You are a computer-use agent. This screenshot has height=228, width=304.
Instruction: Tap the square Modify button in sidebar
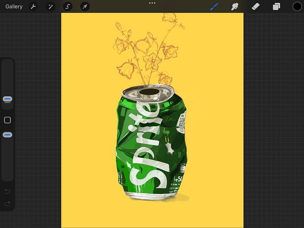pyautogui.click(x=7, y=120)
